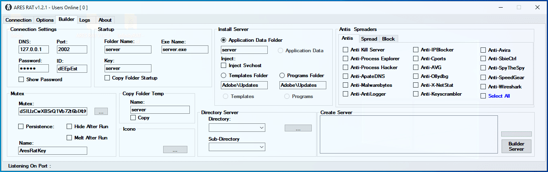This screenshot has height=172, width=548.
Task: Enable Anti-X-NetStat checkbox
Action: [x=433, y=85]
